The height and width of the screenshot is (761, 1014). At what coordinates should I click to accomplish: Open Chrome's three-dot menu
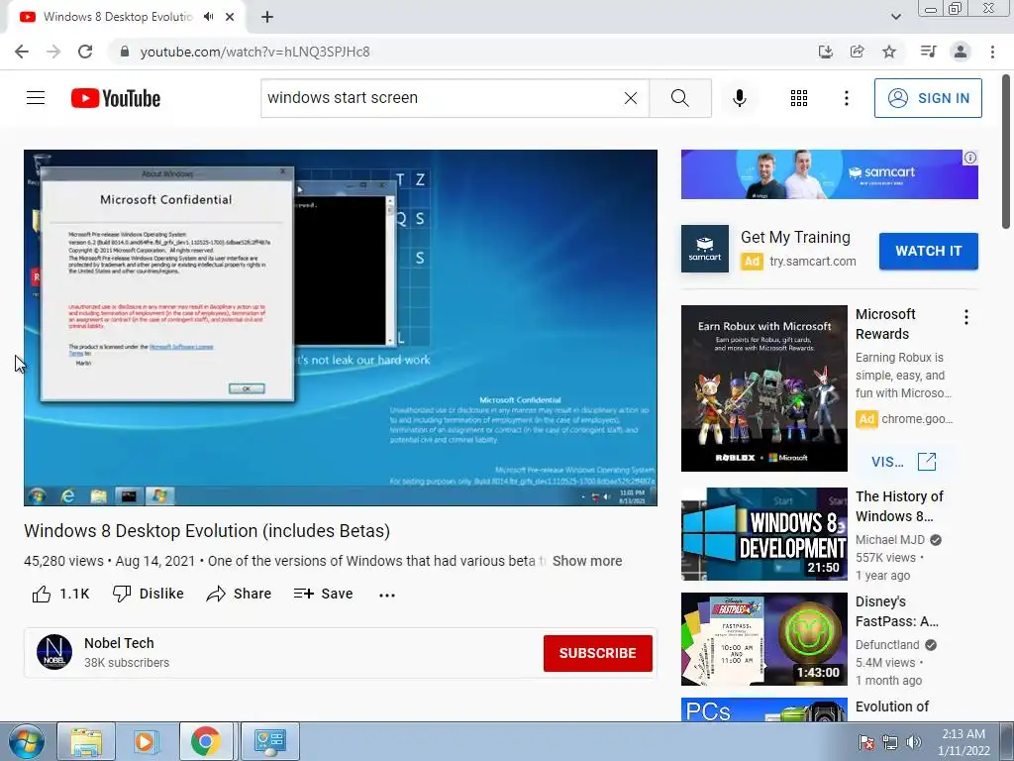point(992,52)
